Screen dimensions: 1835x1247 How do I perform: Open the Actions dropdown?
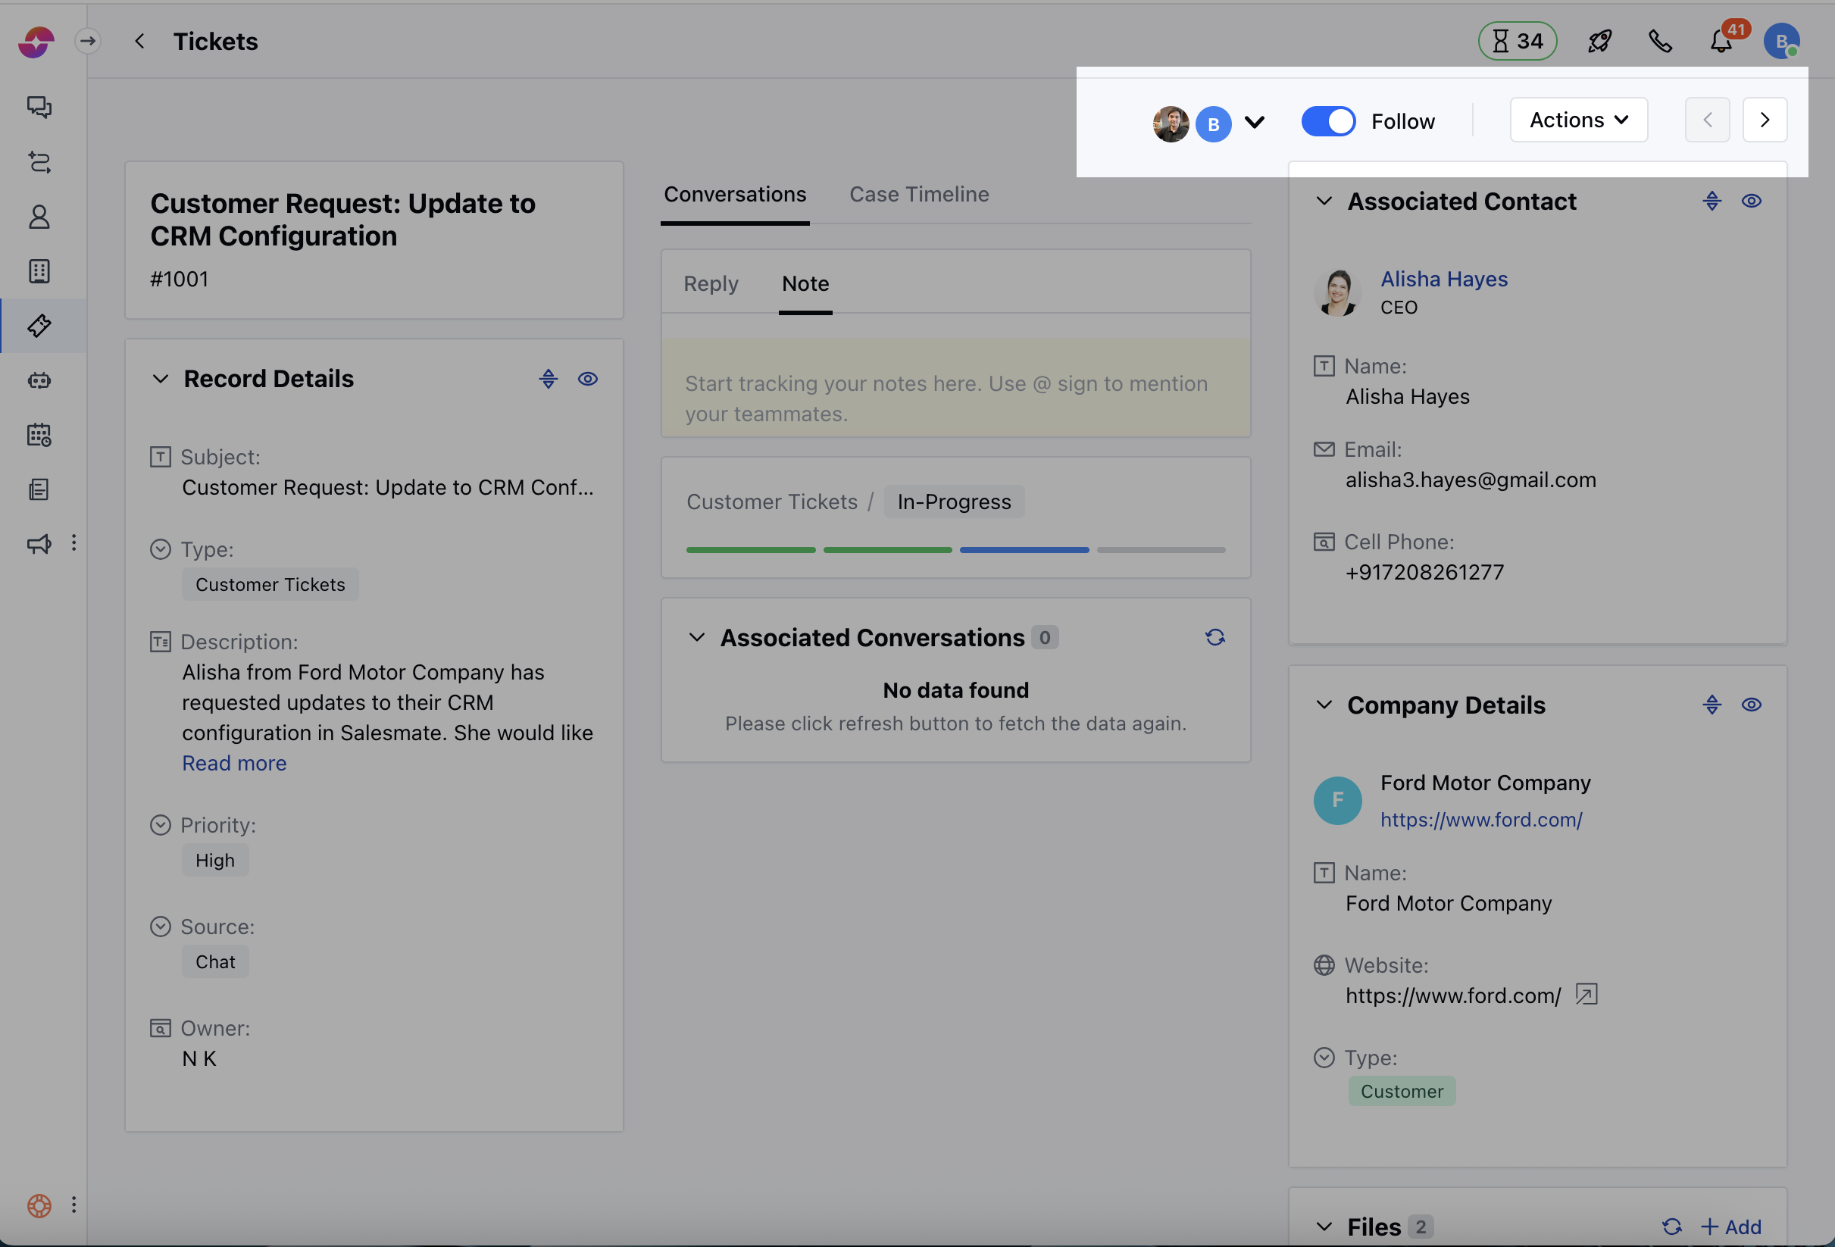click(x=1577, y=120)
